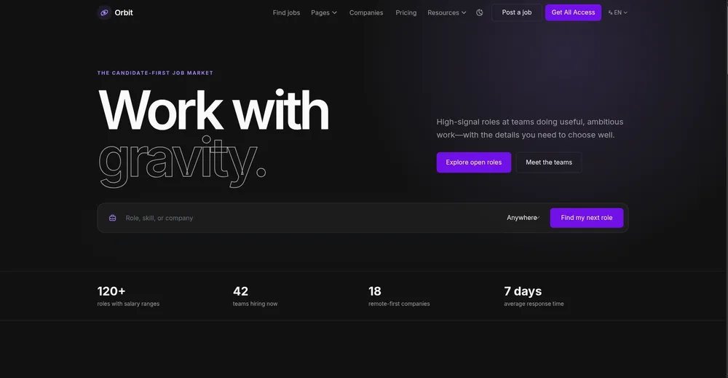Open the EN language selector
Viewport: 728px width, 378px height.
tap(617, 12)
